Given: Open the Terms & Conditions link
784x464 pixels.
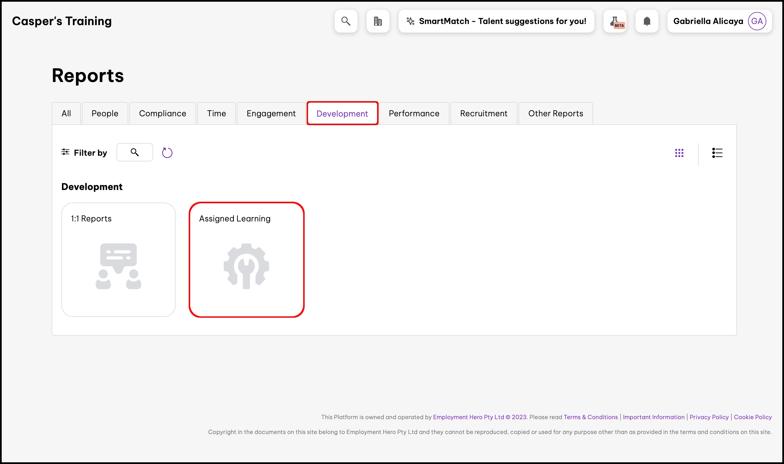Looking at the screenshot, I should [590, 417].
